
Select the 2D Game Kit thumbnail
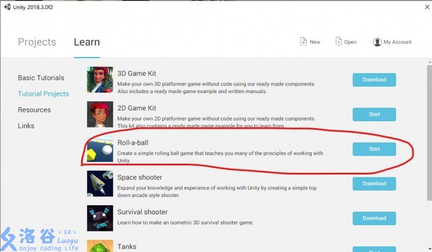point(100,114)
